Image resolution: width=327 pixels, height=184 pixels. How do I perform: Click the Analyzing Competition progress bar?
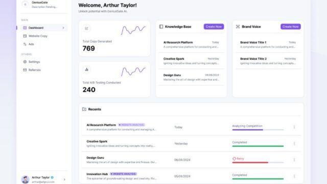[x=258, y=130]
